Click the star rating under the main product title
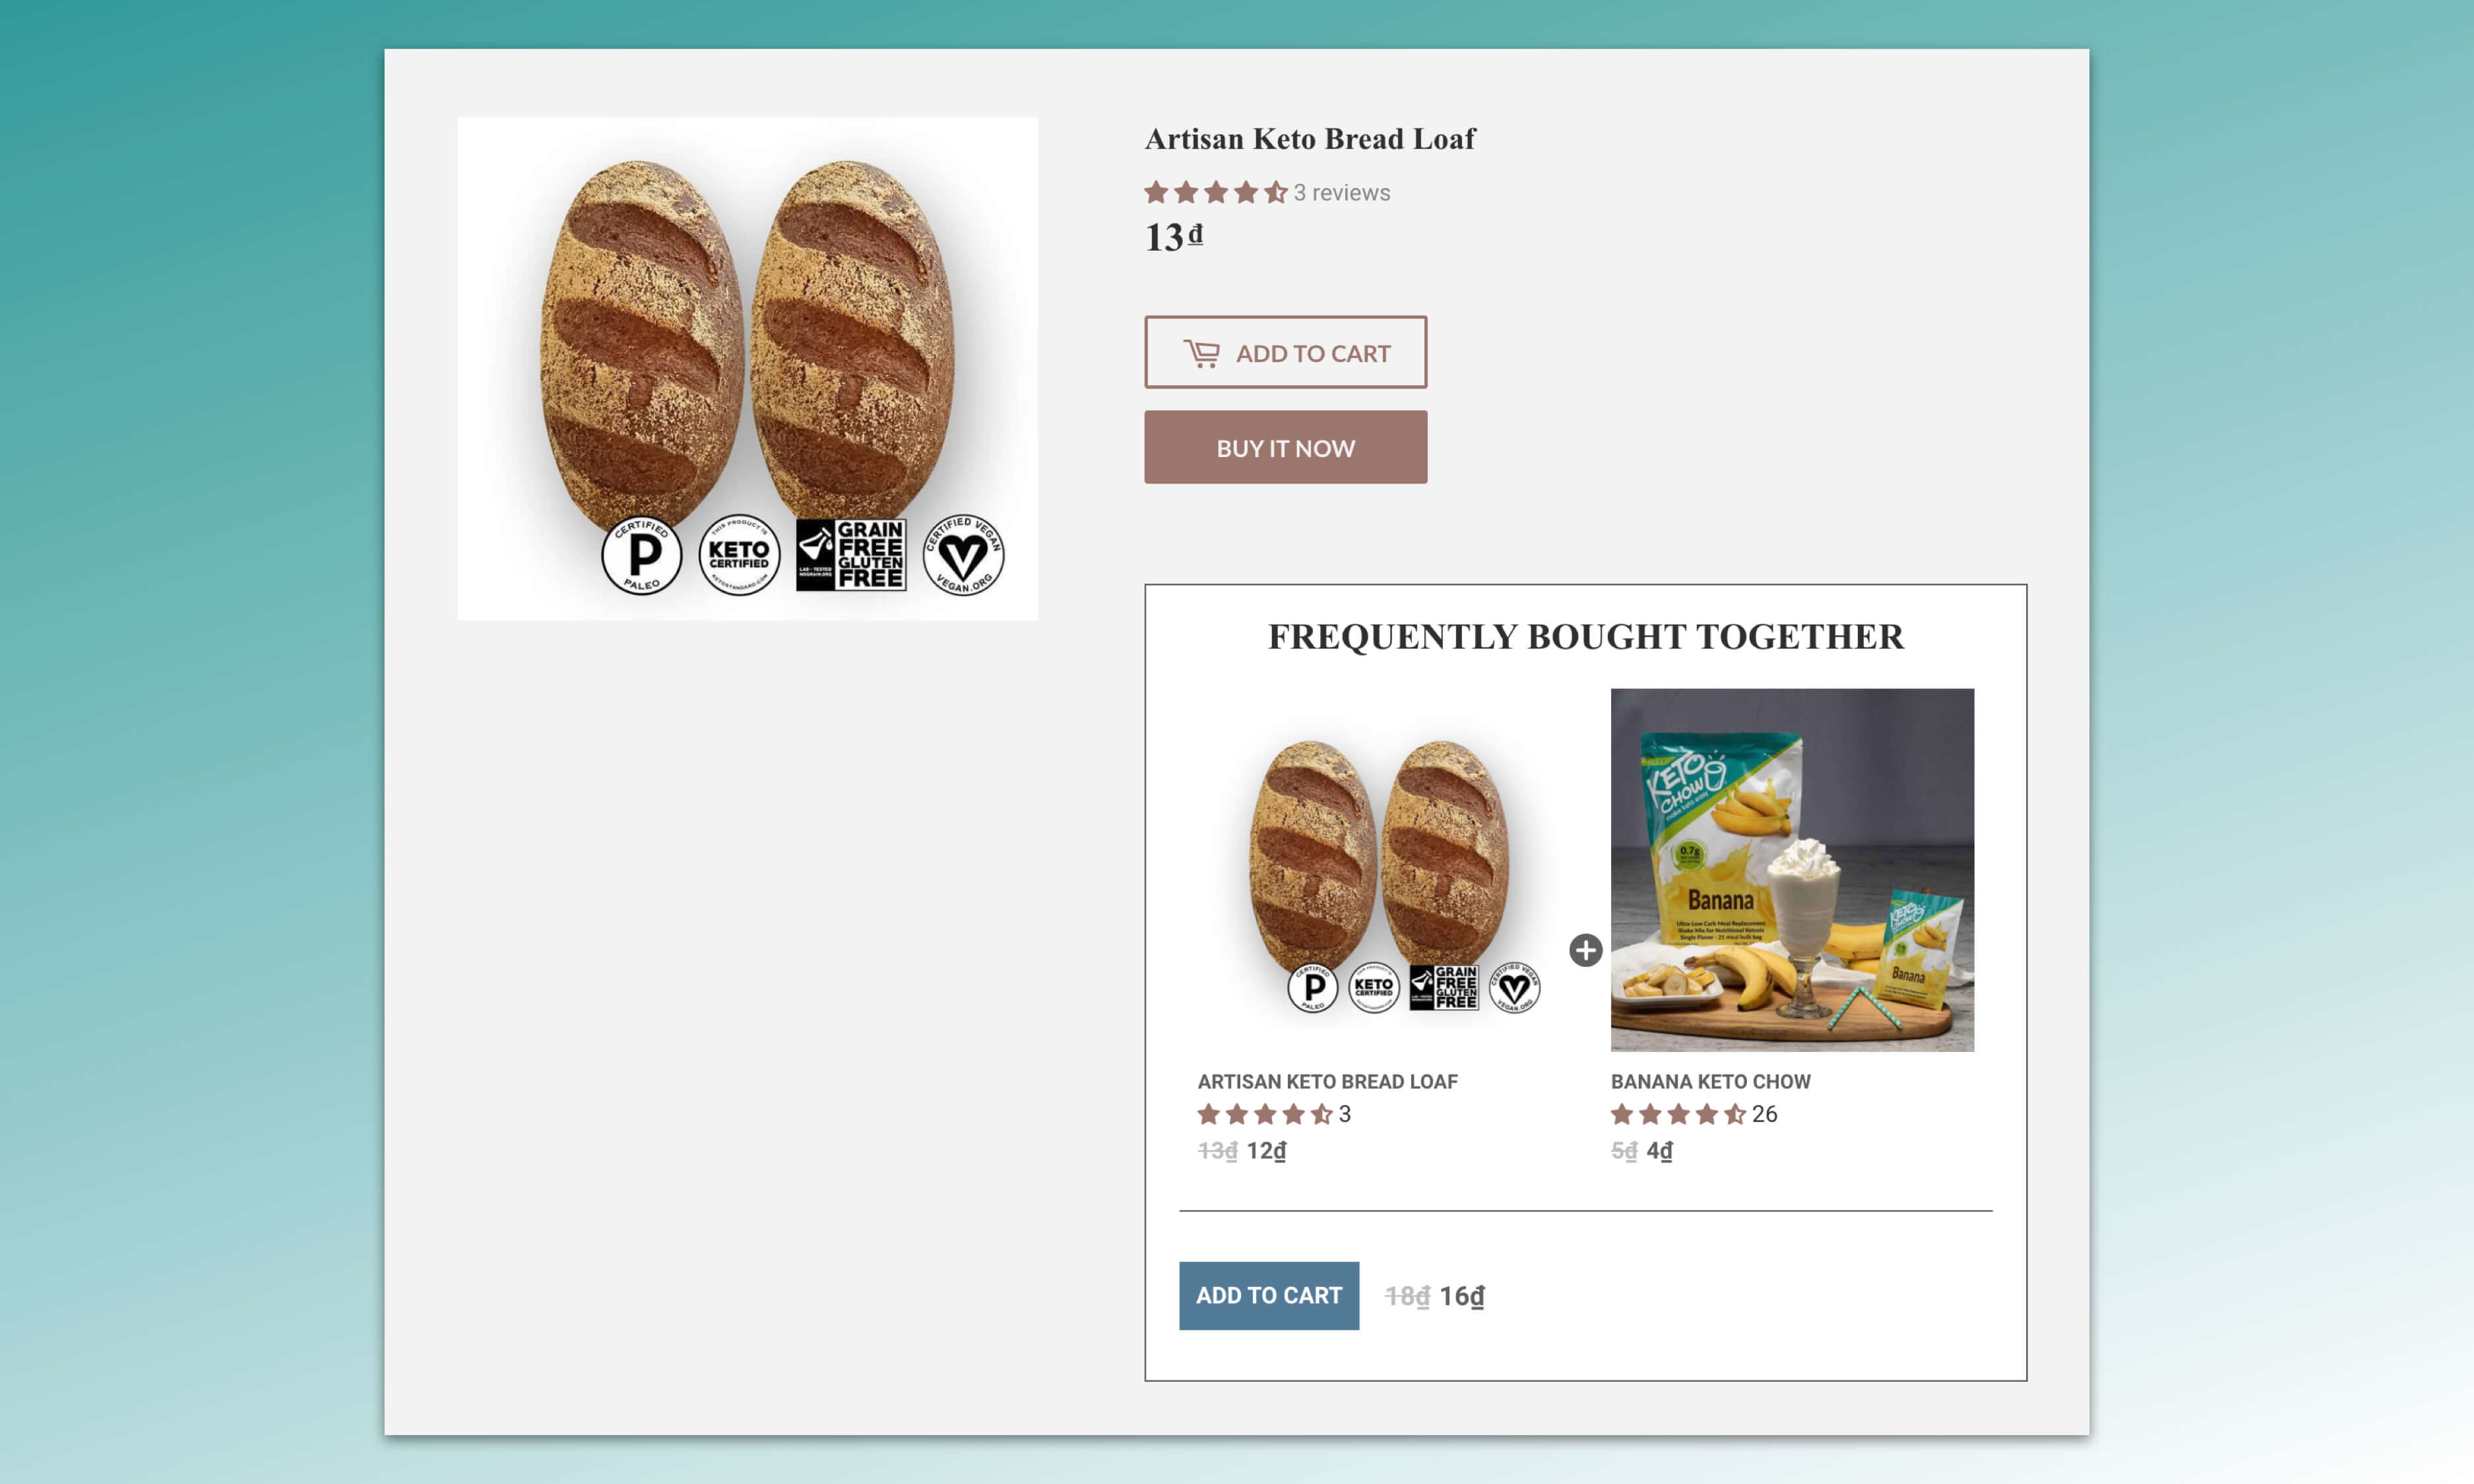Image resolution: width=2474 pixels, height=1484 pixels. pos(1215,192)
